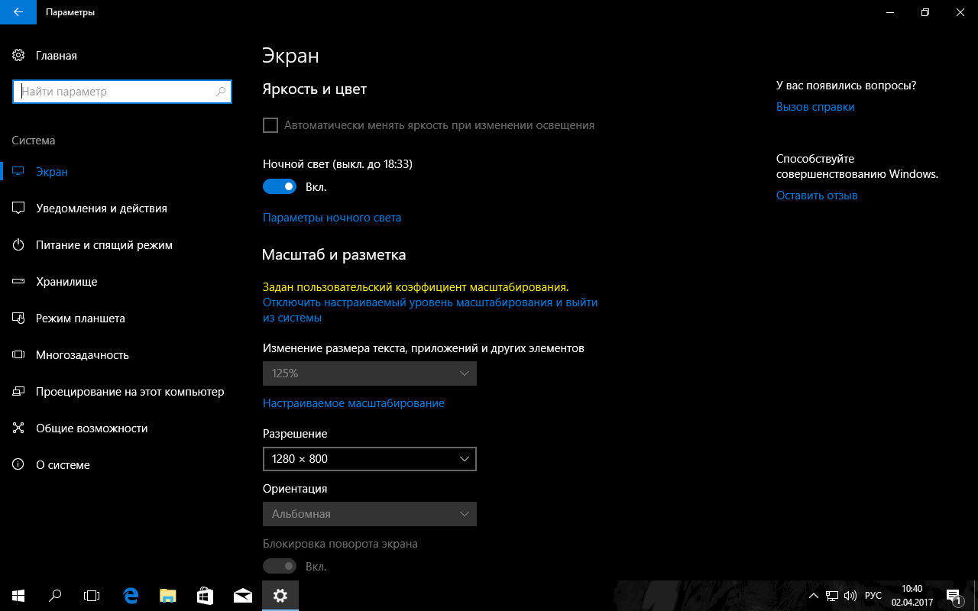Check Автоматически менять яркость при изменении освещения
The width and height of the screenshot is (978, 611).
(x=270, y=125)
